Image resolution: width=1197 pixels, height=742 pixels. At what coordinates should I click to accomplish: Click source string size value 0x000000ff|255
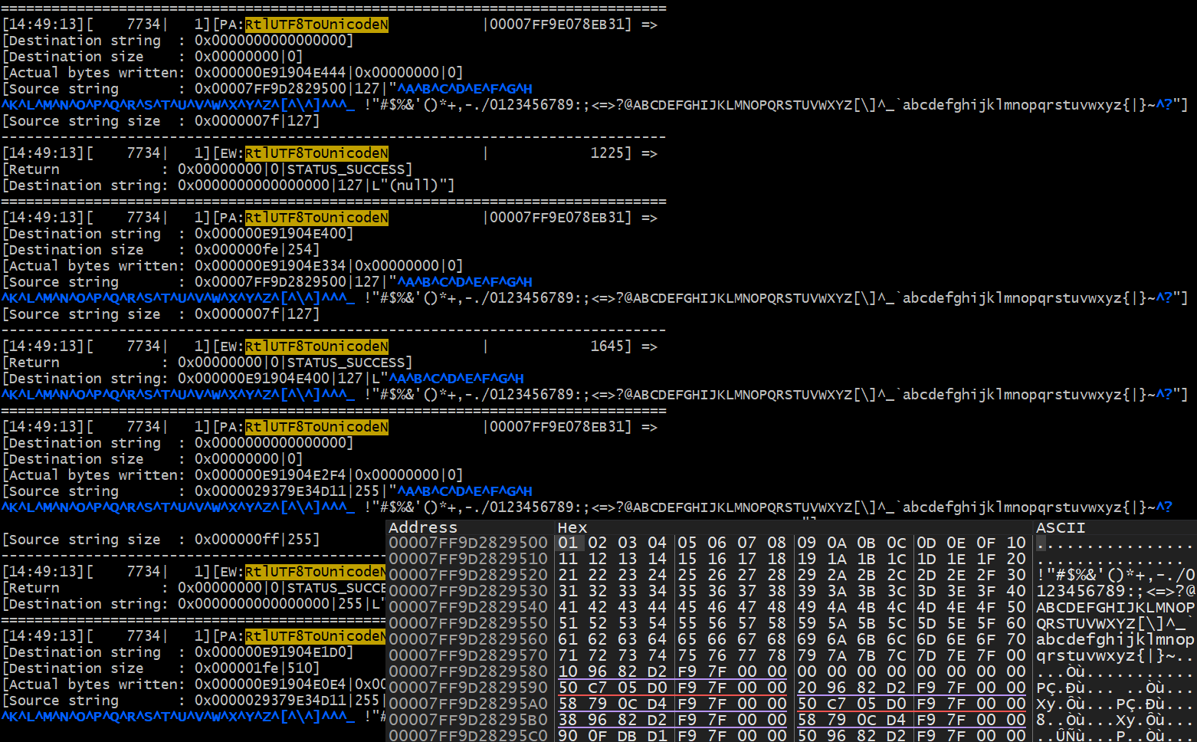[257, 540]
